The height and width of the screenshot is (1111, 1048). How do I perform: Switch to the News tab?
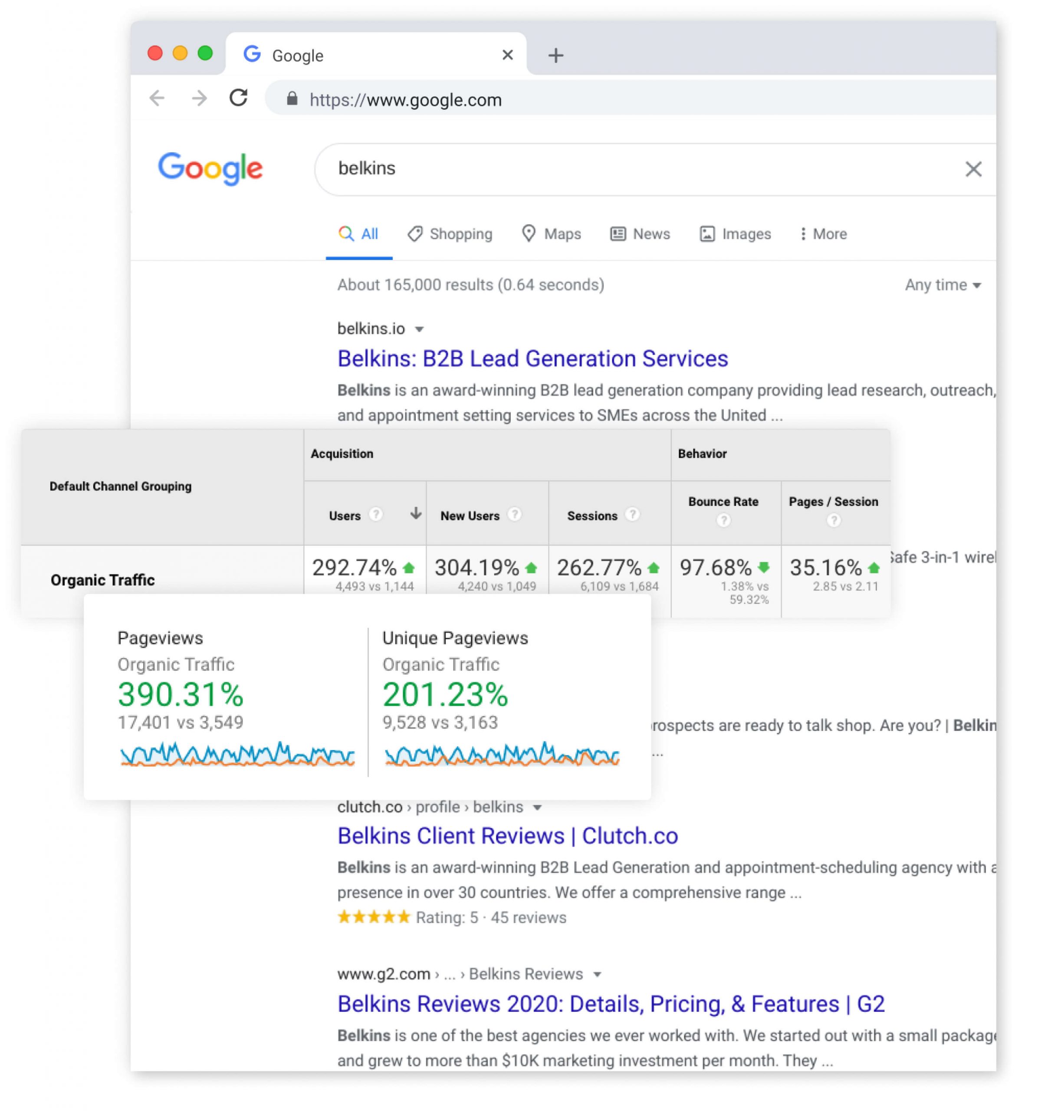(x=640, y=234)
